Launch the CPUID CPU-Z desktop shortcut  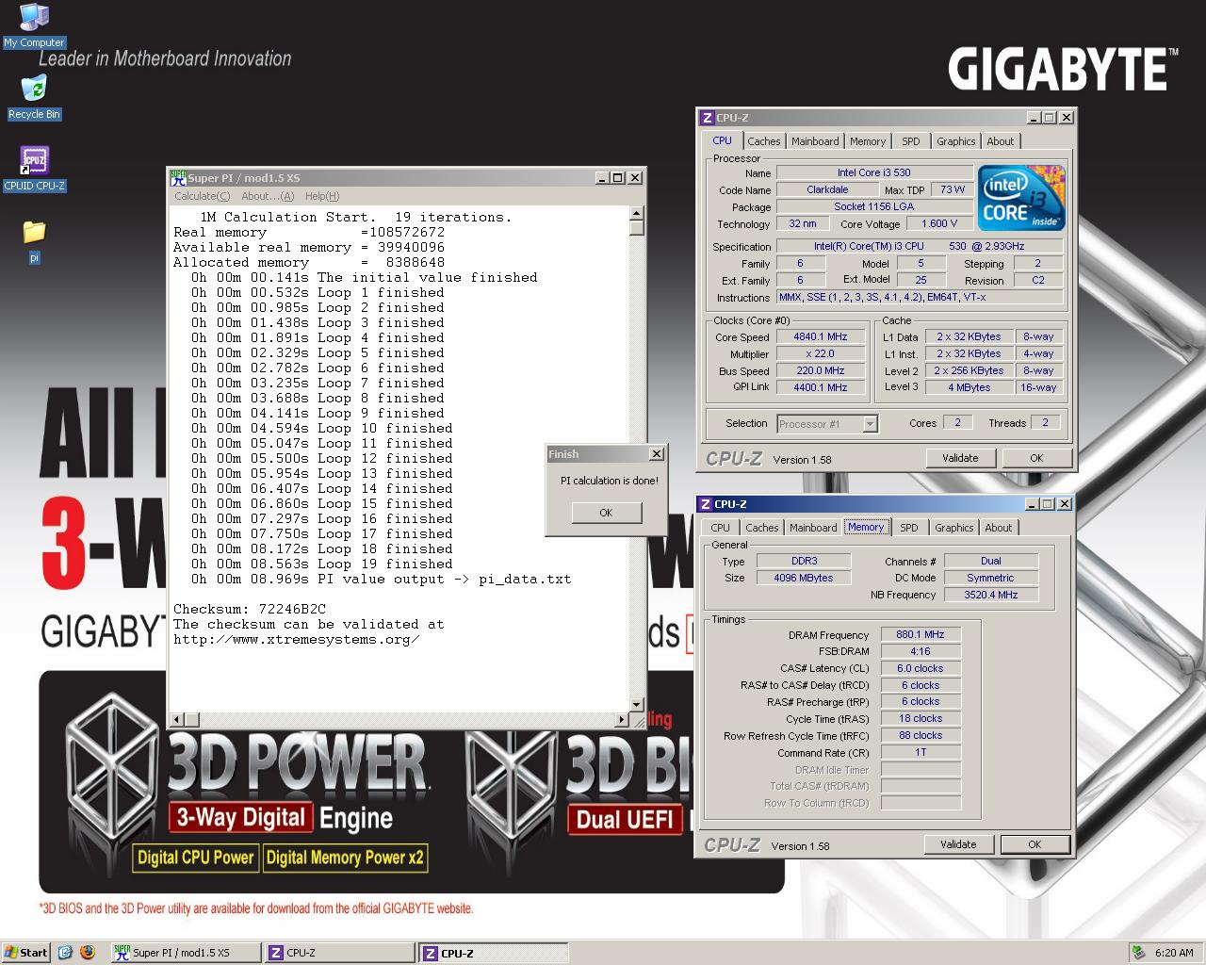coord(34,161)
